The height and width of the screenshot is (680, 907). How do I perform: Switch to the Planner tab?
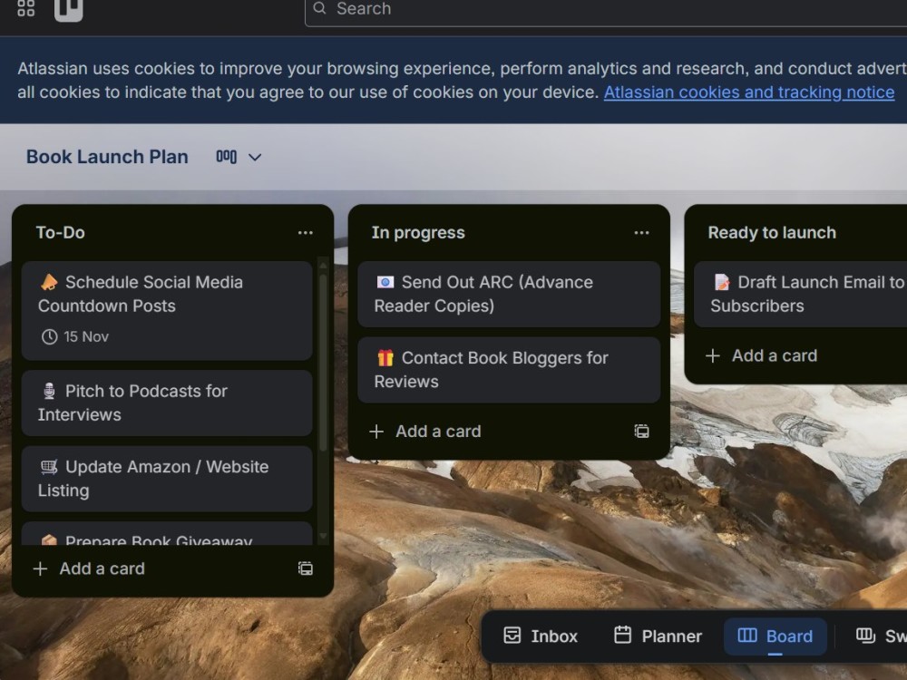click(x=658, y=636)
